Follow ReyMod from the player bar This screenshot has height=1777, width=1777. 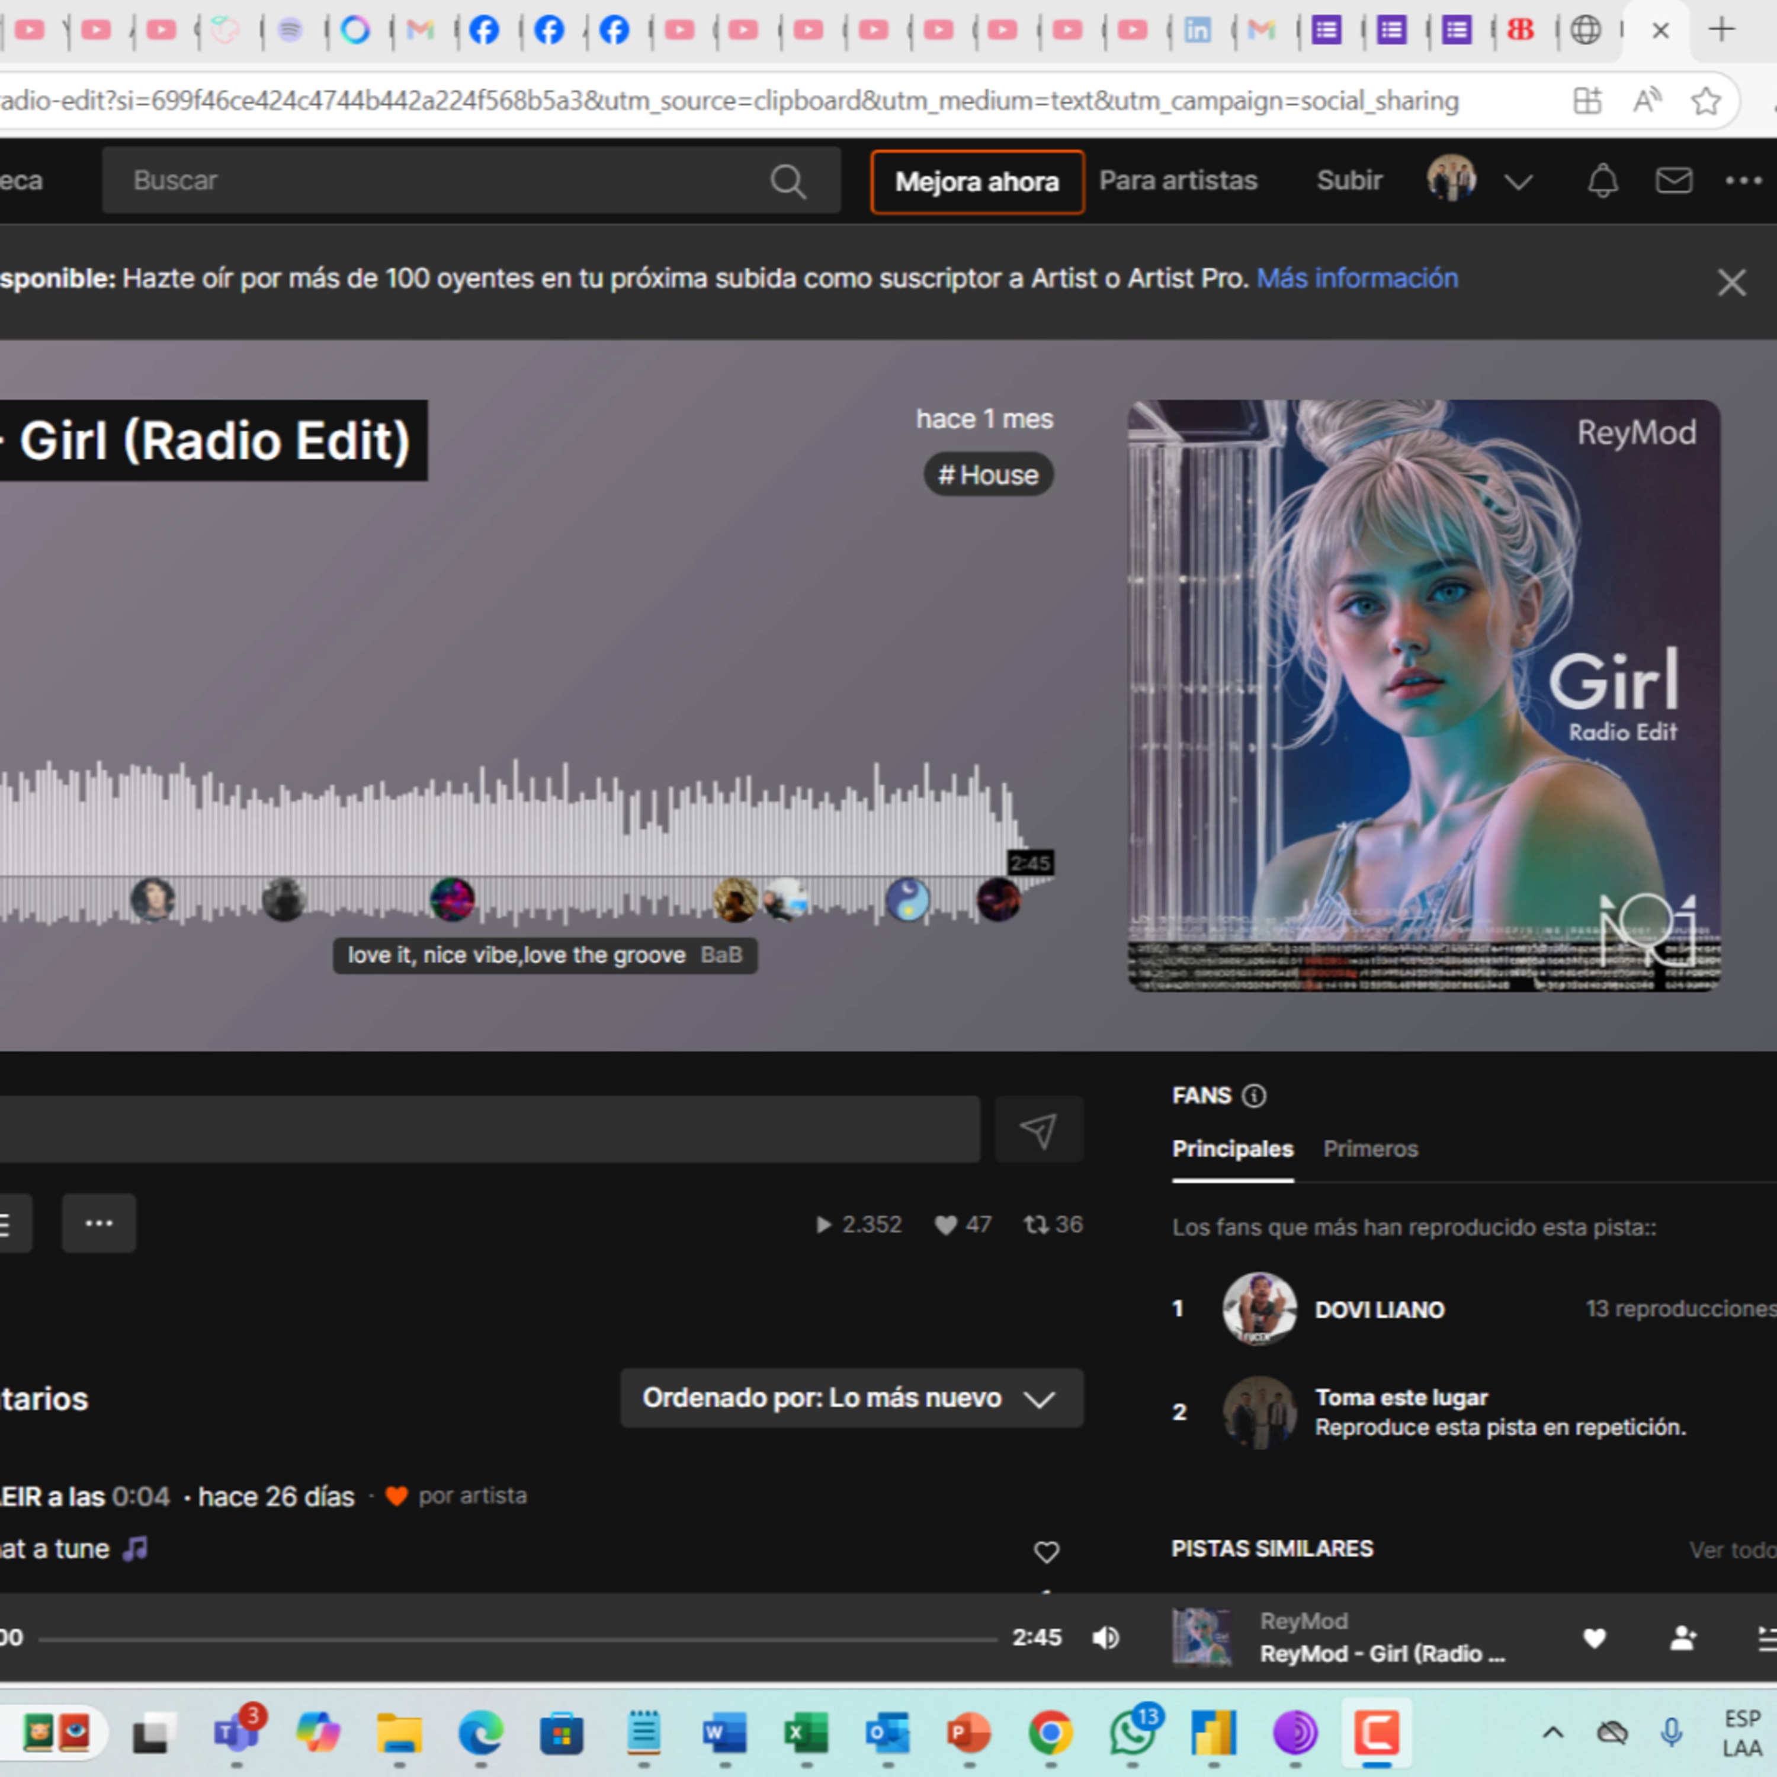(x=1682, y=1637)
